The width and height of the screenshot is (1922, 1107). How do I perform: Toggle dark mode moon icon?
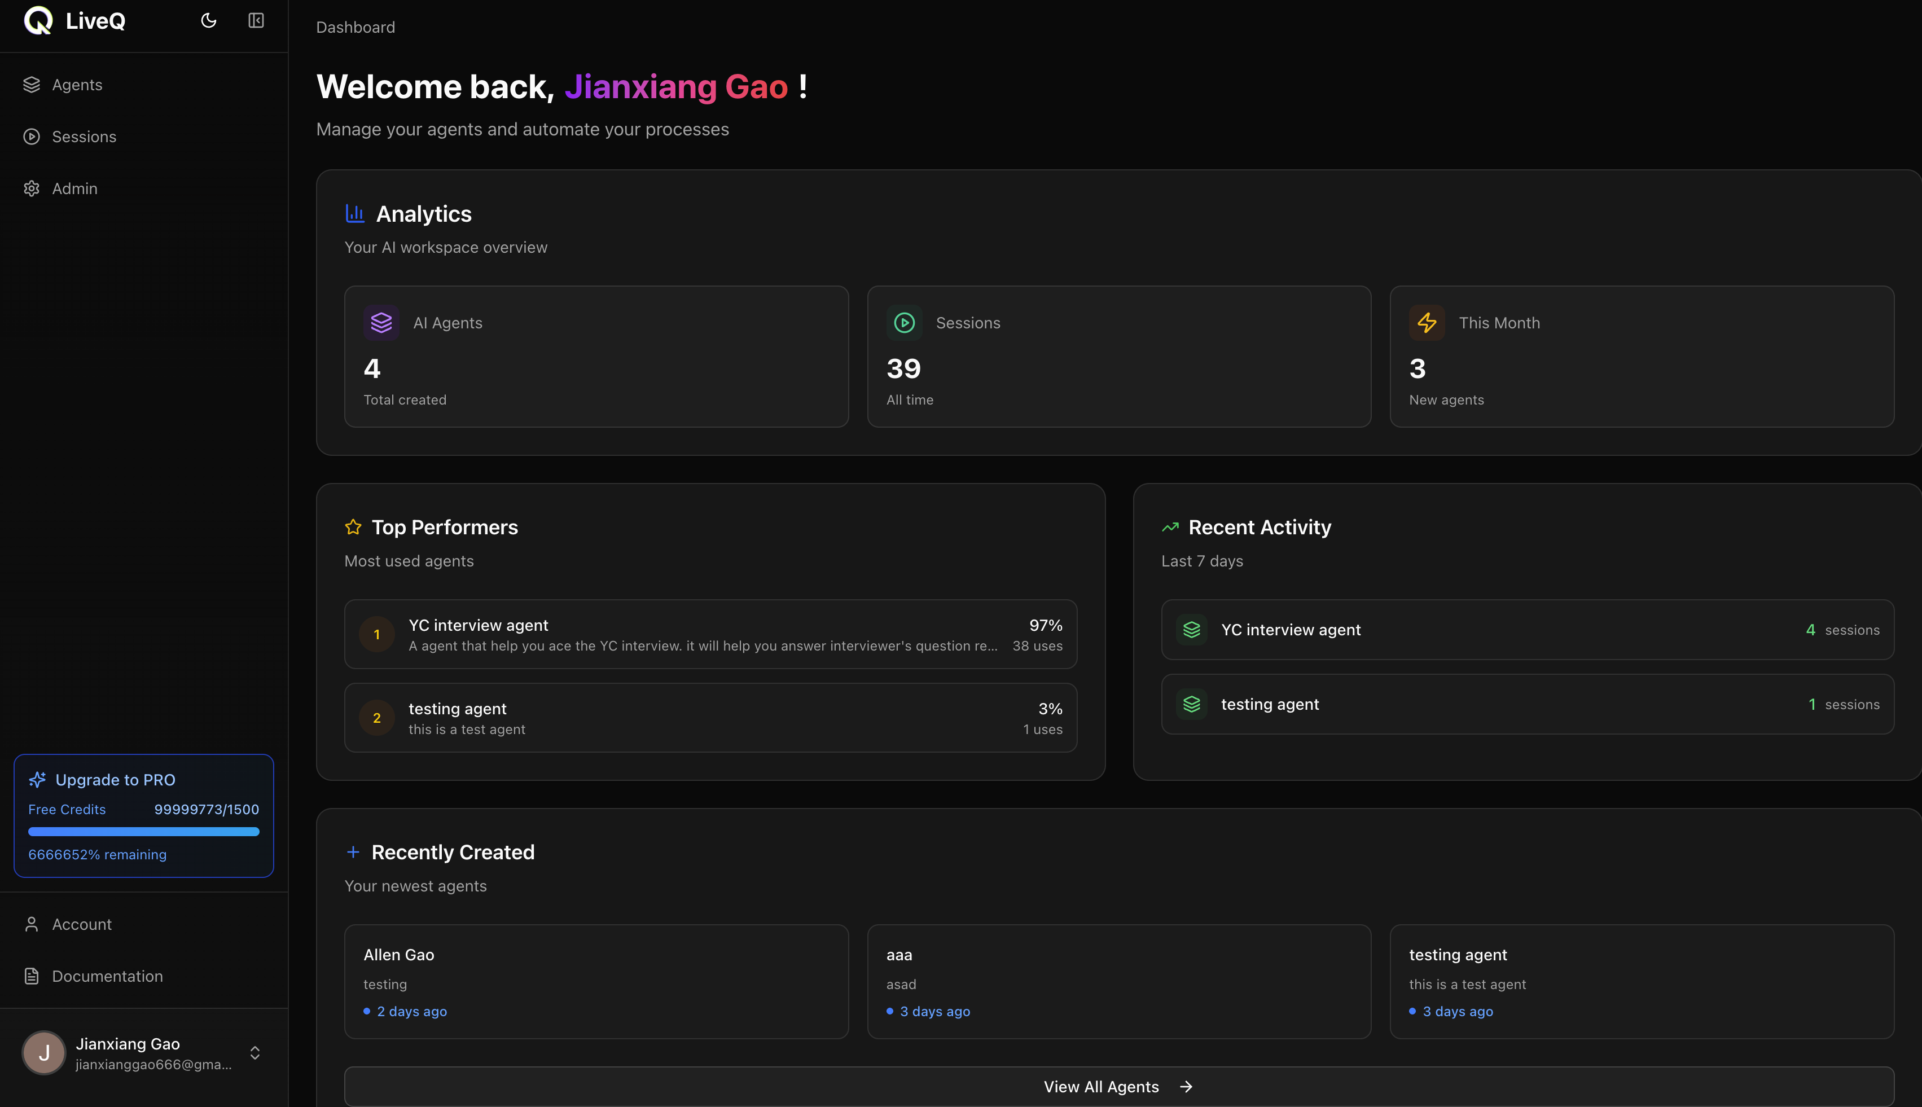208,20
